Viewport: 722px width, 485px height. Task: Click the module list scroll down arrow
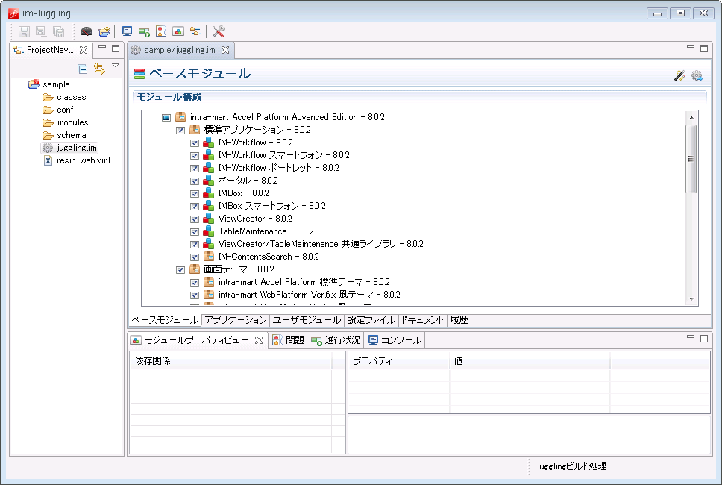pos(691,299)
